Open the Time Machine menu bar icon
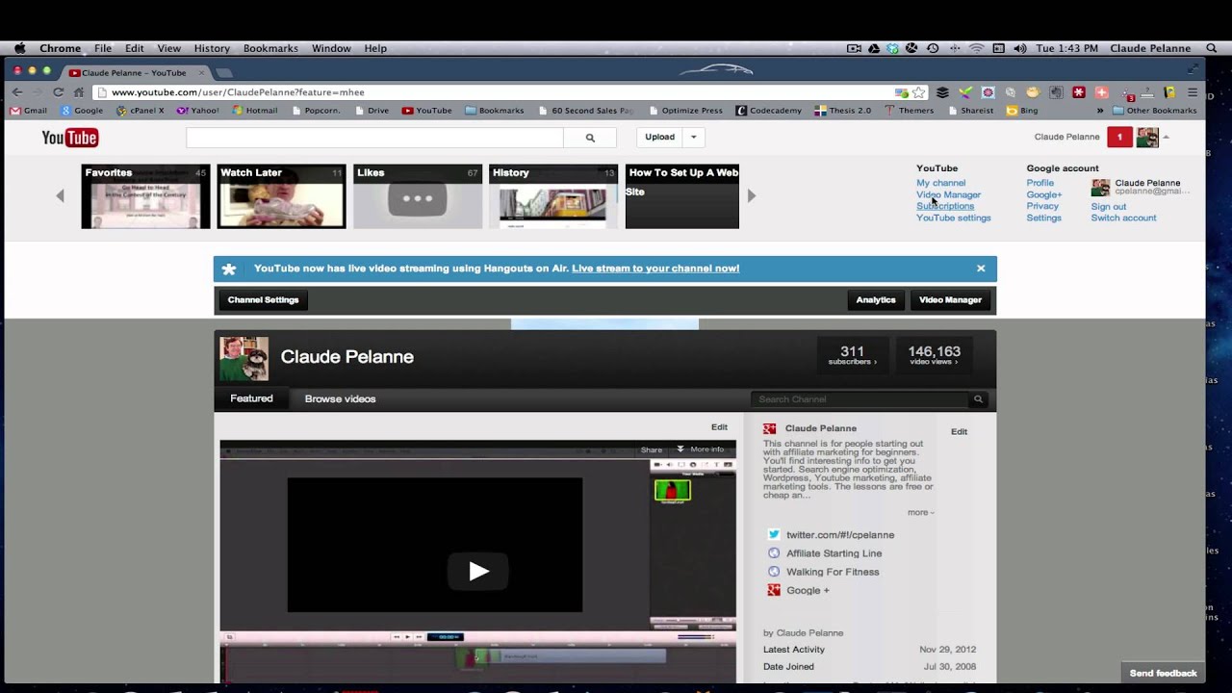This screenshot has width=1232, height=693. [x=933, y=48]
